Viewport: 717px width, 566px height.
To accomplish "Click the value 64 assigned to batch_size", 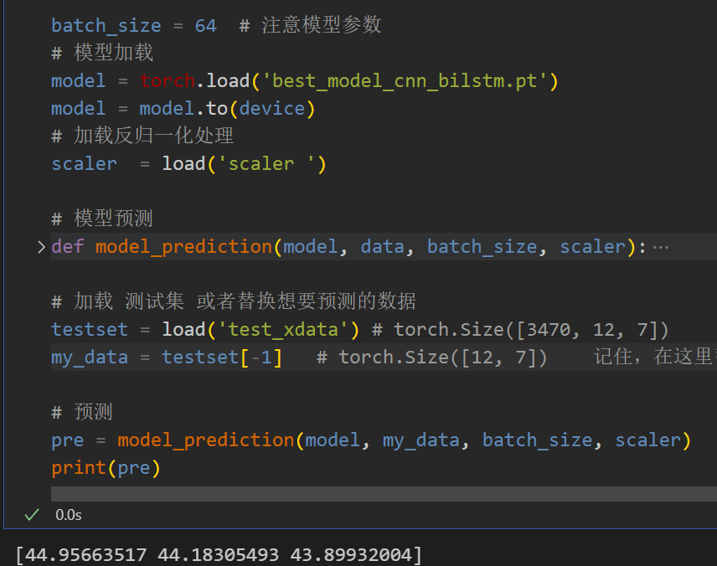I will (x=205, y=25).
